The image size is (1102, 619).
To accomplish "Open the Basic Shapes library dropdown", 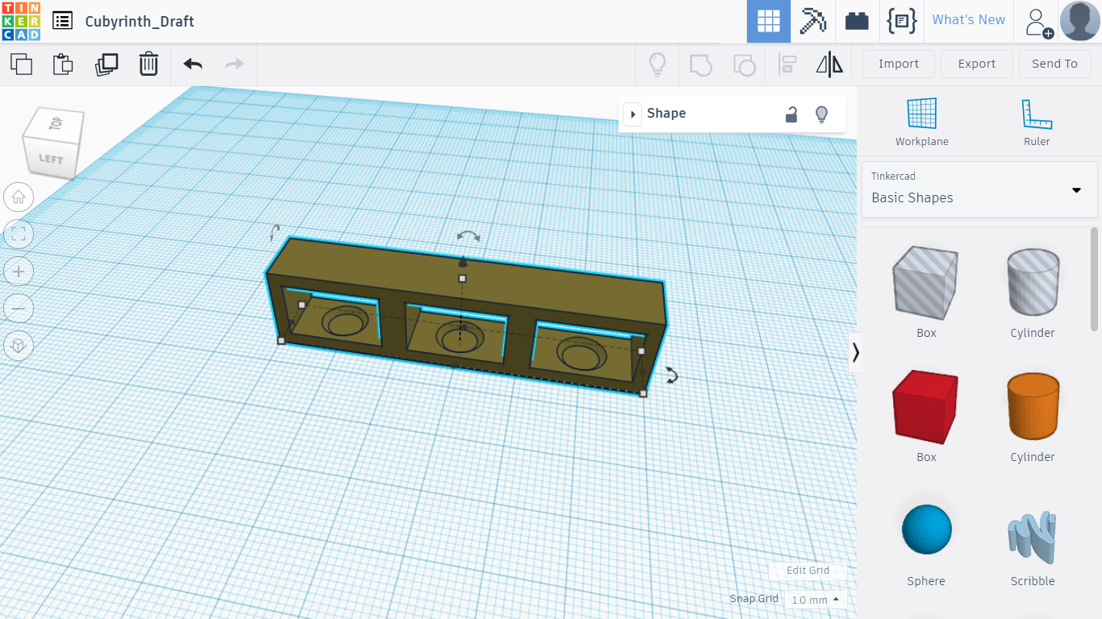I will tap(979, 190).
